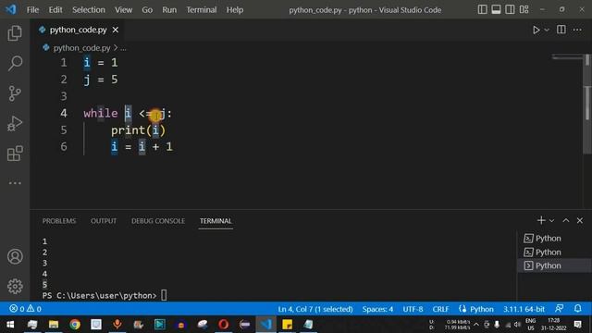This screenshot has width=592, height=333.
Task: Open notifications bell in status bar
Action: (577, 309)
